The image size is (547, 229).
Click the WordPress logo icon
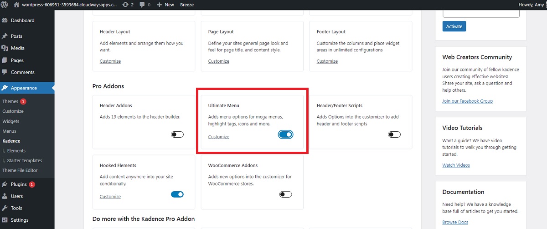coord(5,5)
